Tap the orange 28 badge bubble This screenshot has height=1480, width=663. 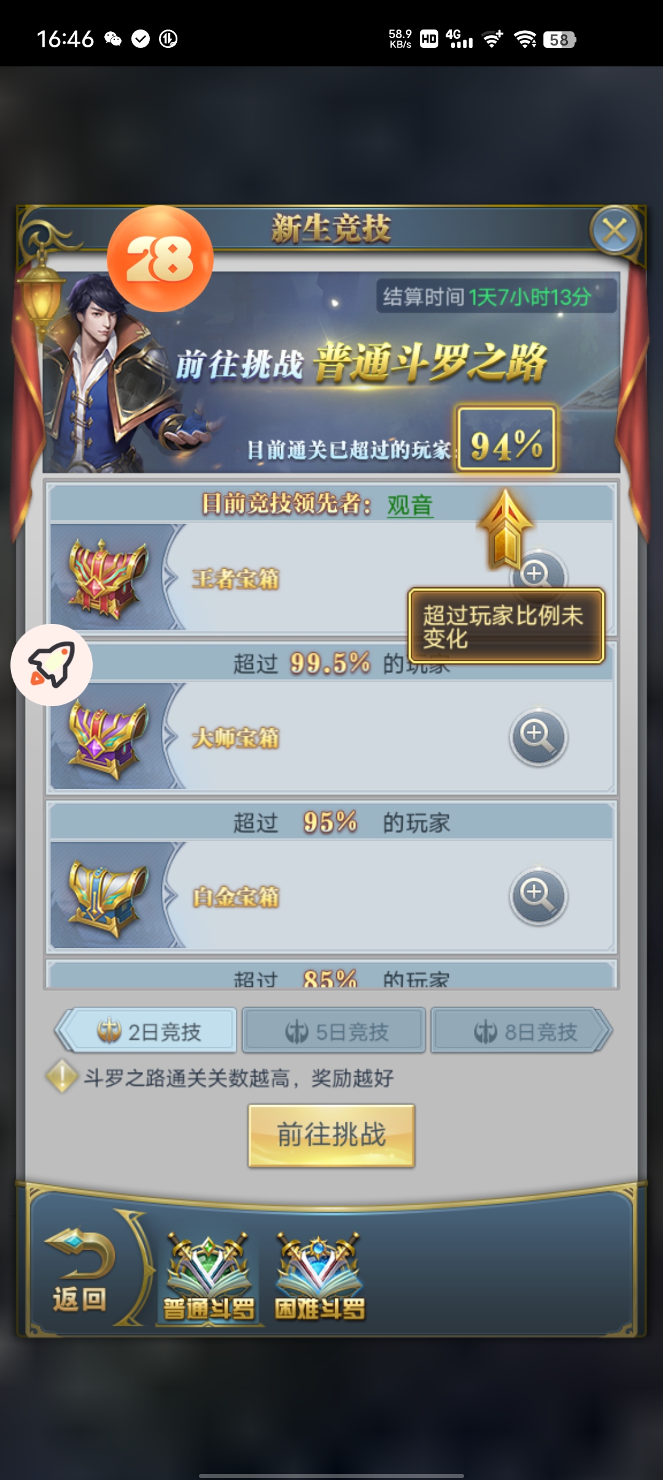(160, 259)
